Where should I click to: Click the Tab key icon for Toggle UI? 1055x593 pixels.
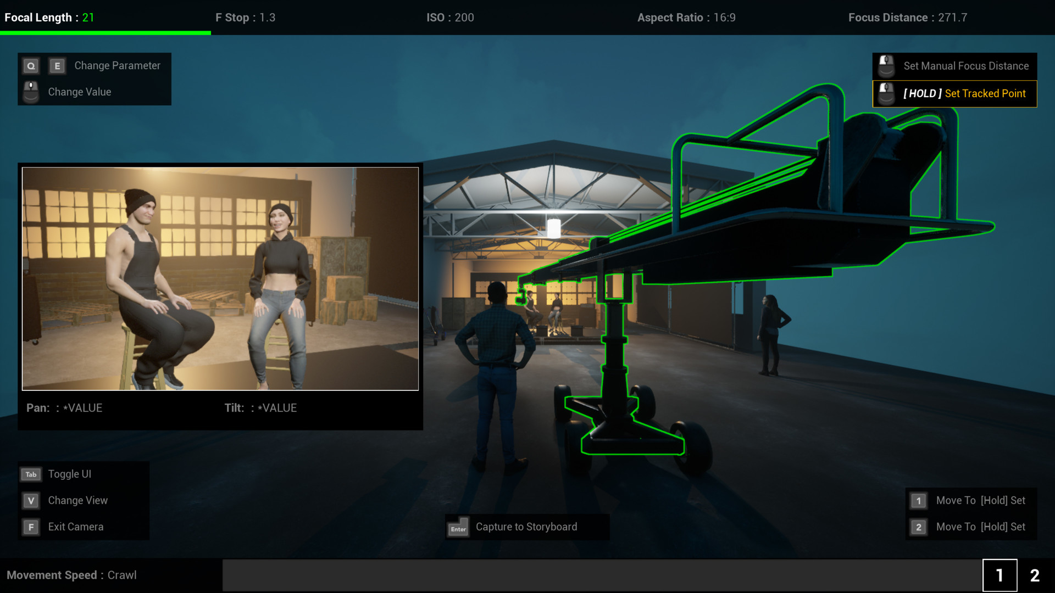coord(31,474)
